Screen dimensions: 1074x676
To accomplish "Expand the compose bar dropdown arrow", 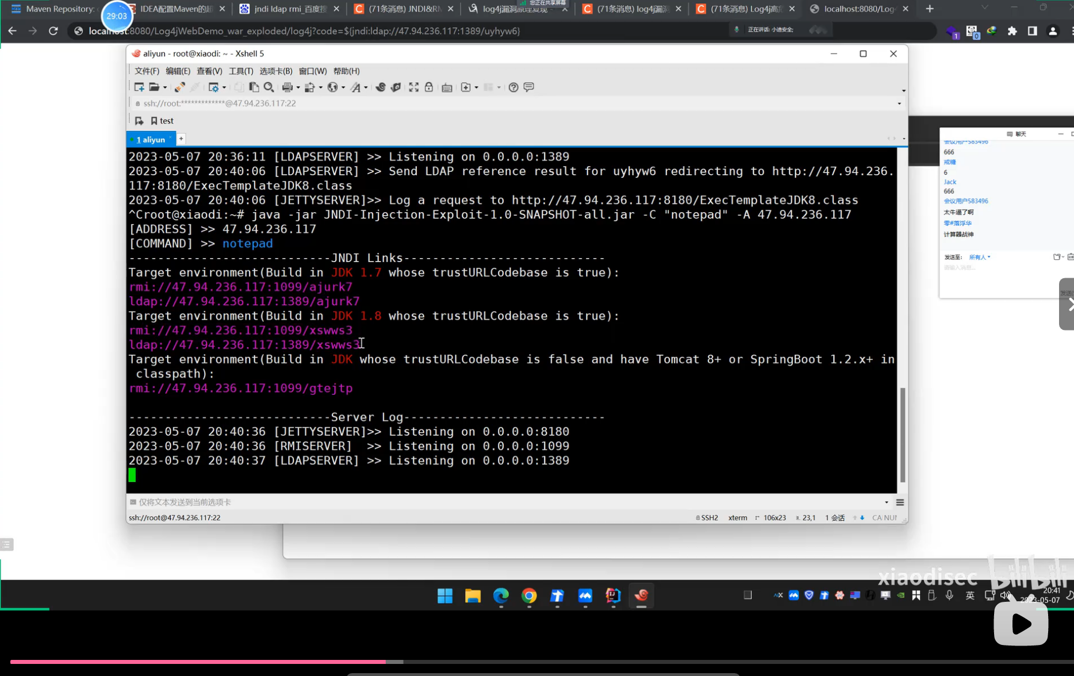I will 887,502.
